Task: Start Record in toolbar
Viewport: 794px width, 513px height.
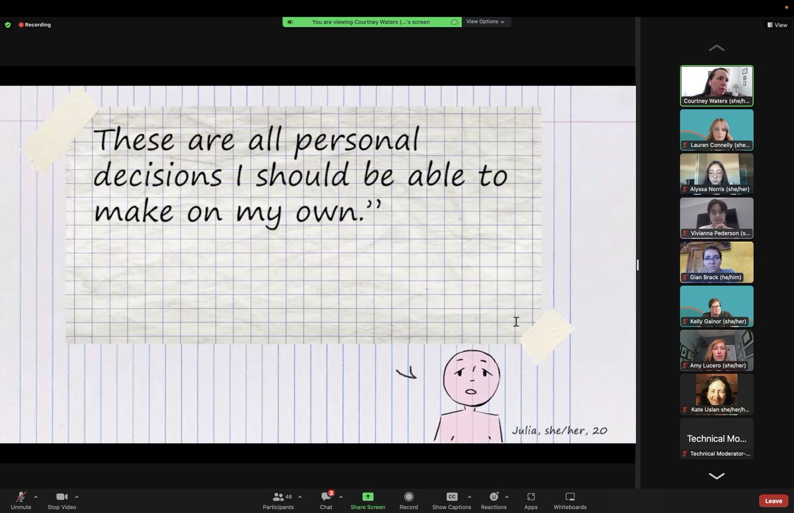Action: 409,500
